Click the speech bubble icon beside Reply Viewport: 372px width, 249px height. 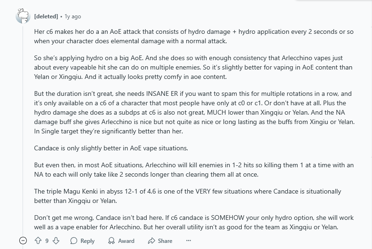74,241
